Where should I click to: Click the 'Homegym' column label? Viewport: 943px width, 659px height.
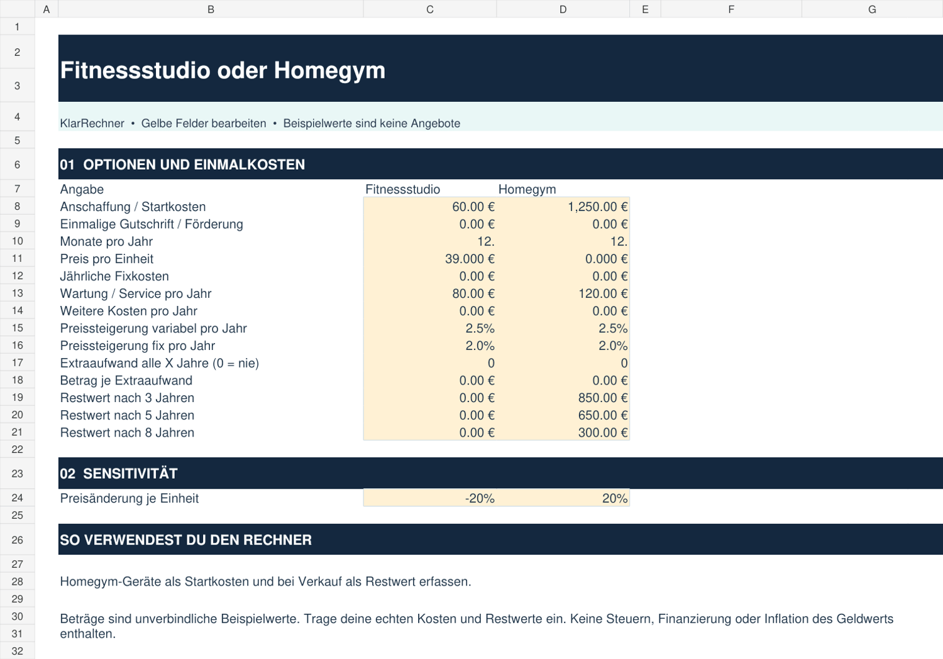[527, 189]
